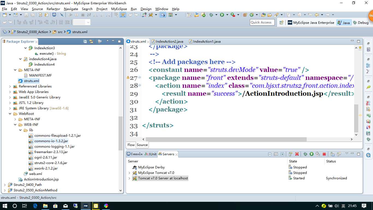The height and width of the screenshot is (210, 373).
Task: Toggle Link with Editor in Package Explorer
Action: (x=91, y=42)
